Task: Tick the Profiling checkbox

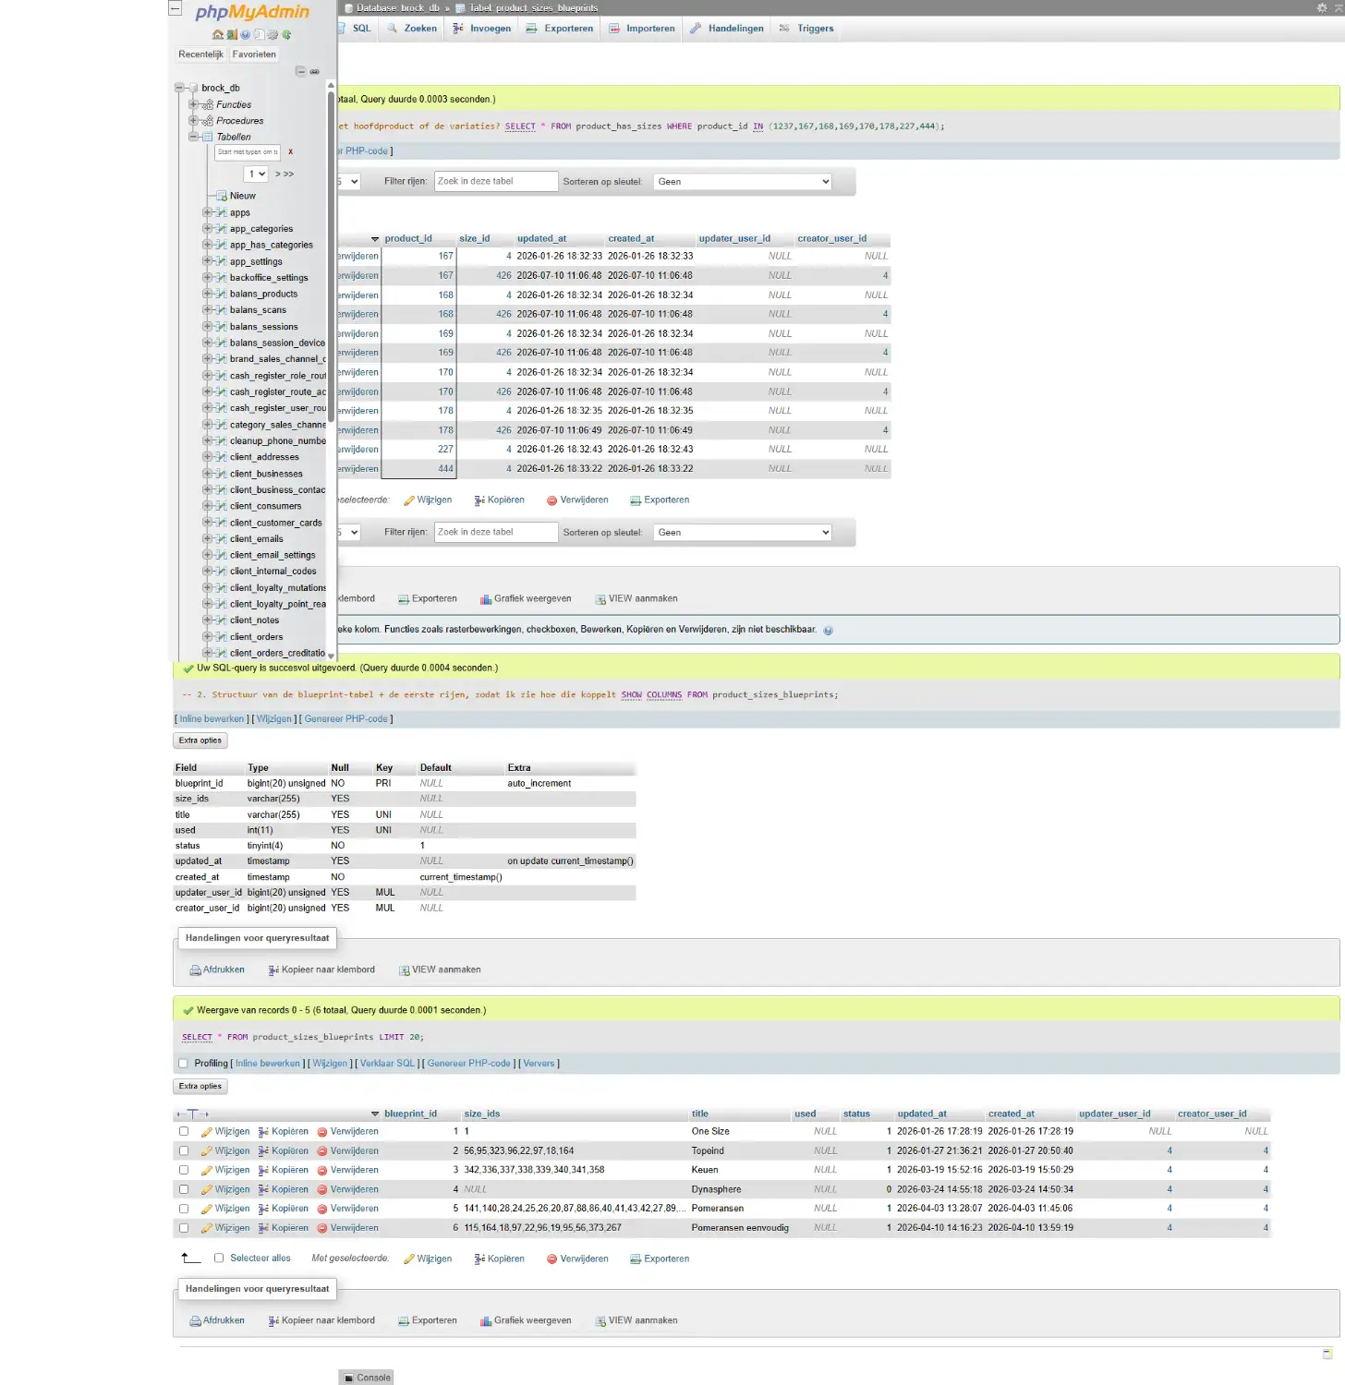Action: tap(183, 1064)
